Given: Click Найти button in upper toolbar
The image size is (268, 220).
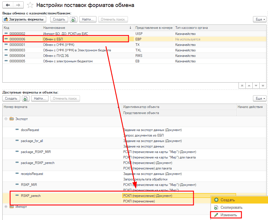Looking at the screenshot, I should click(88, 19).
